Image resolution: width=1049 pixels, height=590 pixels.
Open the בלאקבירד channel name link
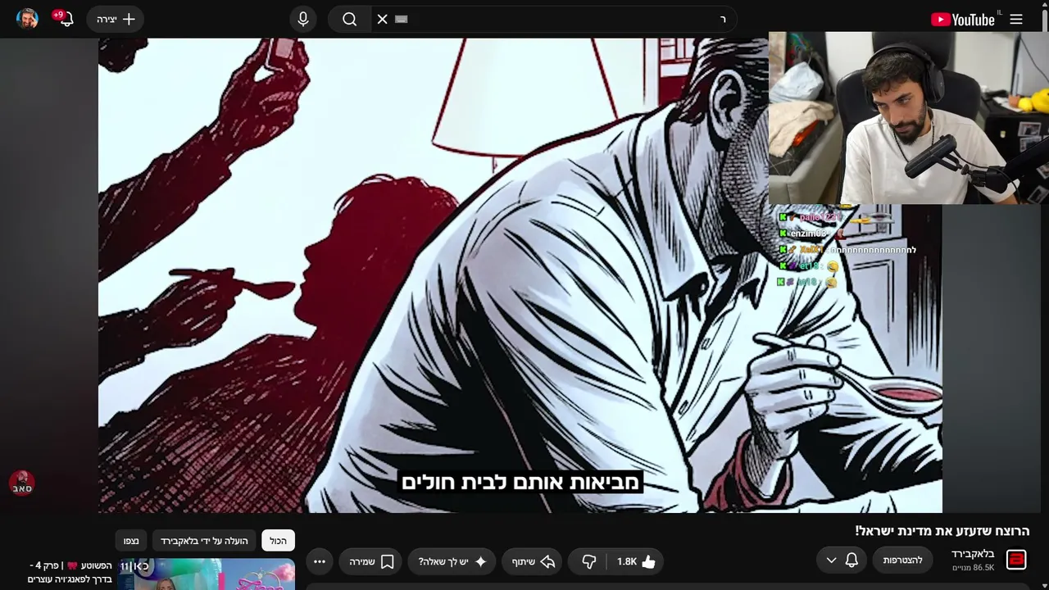[x=973, y=554]
